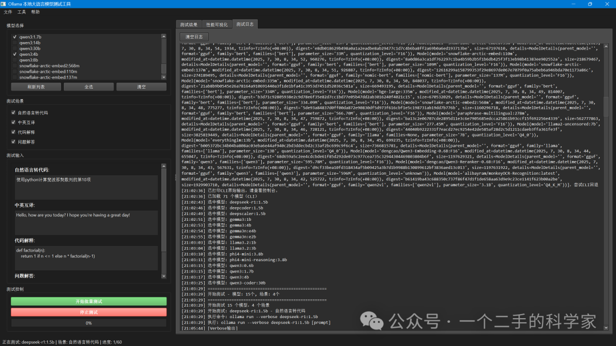Uncheck the qwen3:1.7b model checkbox

coord(15,37)
